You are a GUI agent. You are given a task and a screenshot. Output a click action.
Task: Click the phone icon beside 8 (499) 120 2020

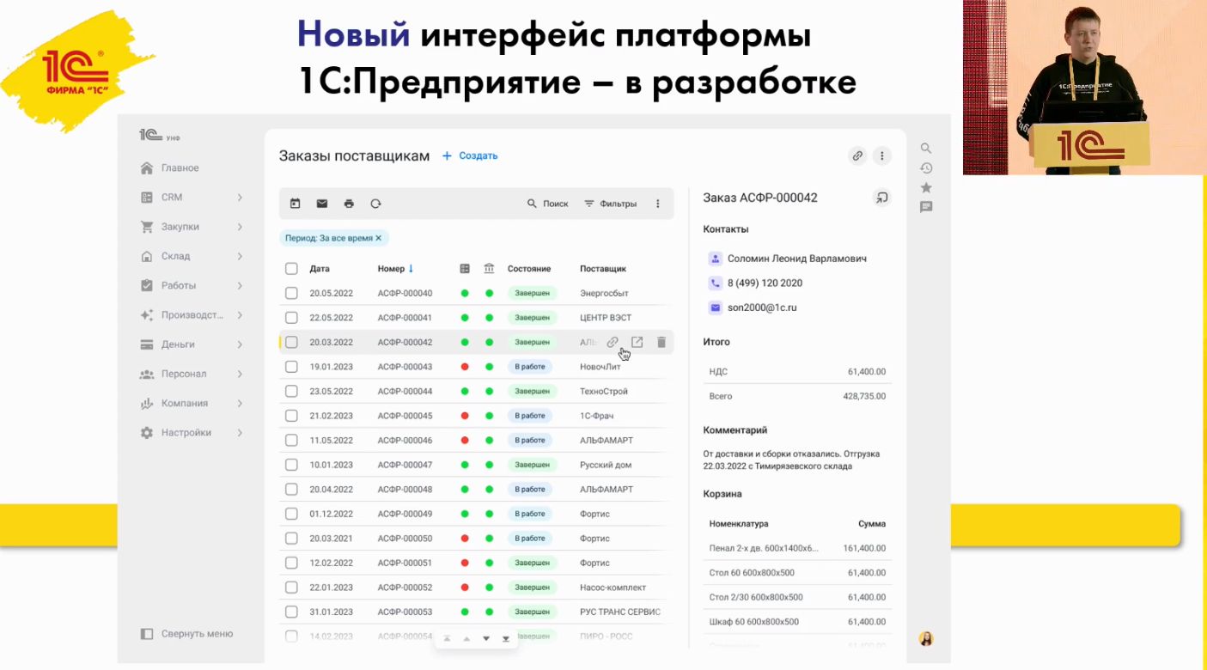715,283
